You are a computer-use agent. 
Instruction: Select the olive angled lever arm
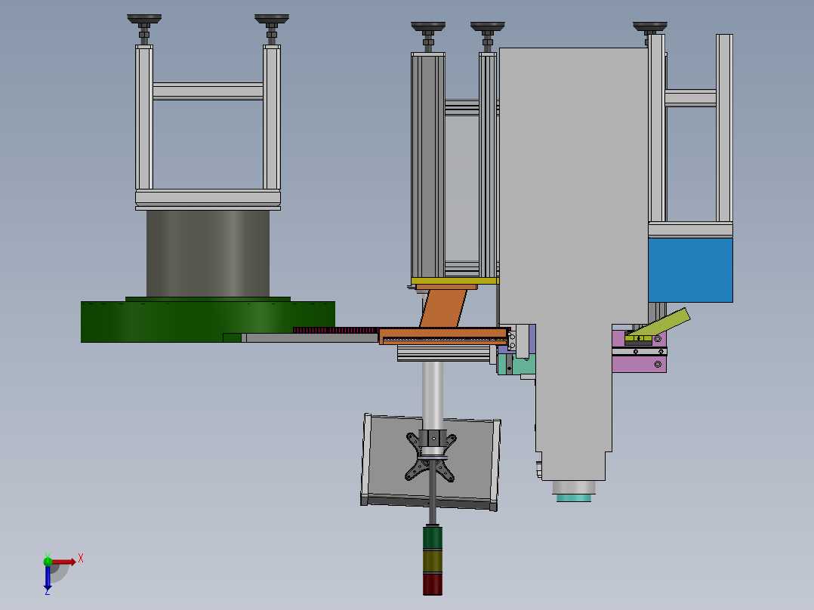tap(659, 323)
